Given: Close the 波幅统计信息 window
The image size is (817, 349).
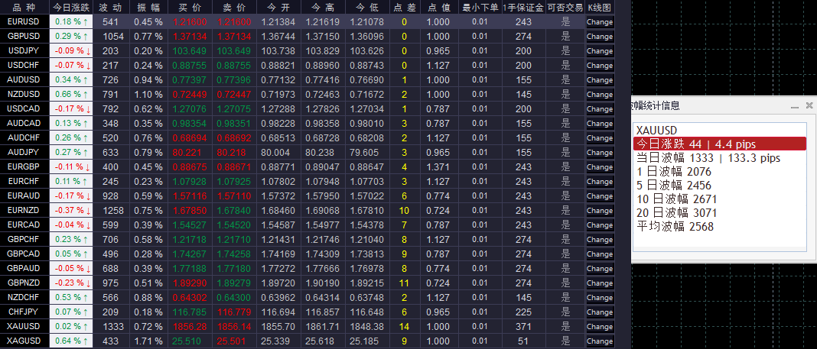Looking at the screenshot, I should 809,105.
